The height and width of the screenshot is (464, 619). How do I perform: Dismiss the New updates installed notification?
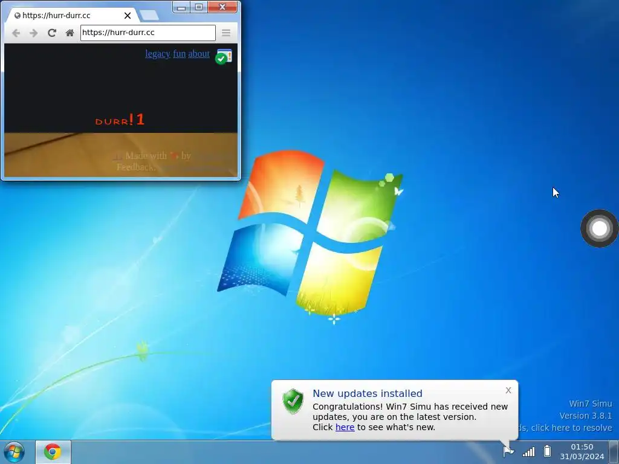point(508,390)
